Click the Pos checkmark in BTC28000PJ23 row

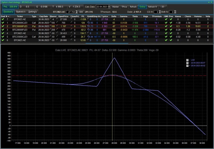click(x=171, y=30)
